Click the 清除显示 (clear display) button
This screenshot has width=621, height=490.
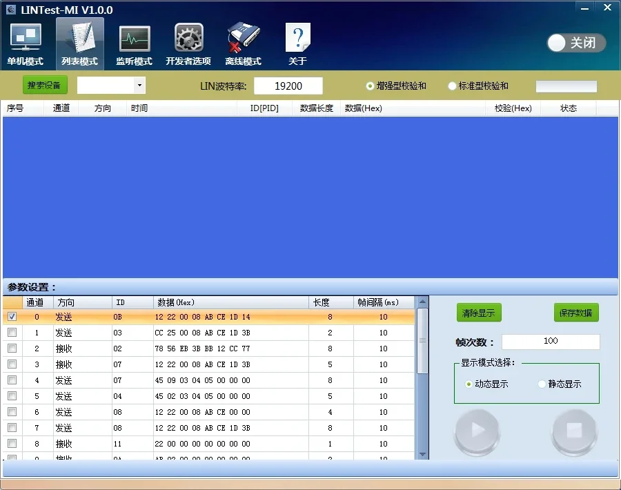tap(479, 313)
